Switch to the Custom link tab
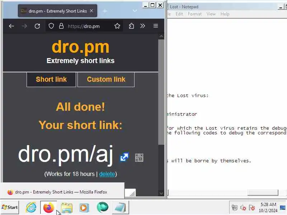The image size is (287, 215). (x=106, y=80)
